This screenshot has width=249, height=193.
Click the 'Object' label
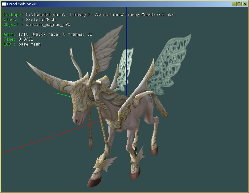click(x=11, y=25)
